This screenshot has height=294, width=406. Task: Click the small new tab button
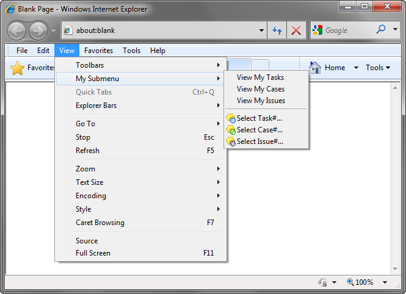point(260,65)
